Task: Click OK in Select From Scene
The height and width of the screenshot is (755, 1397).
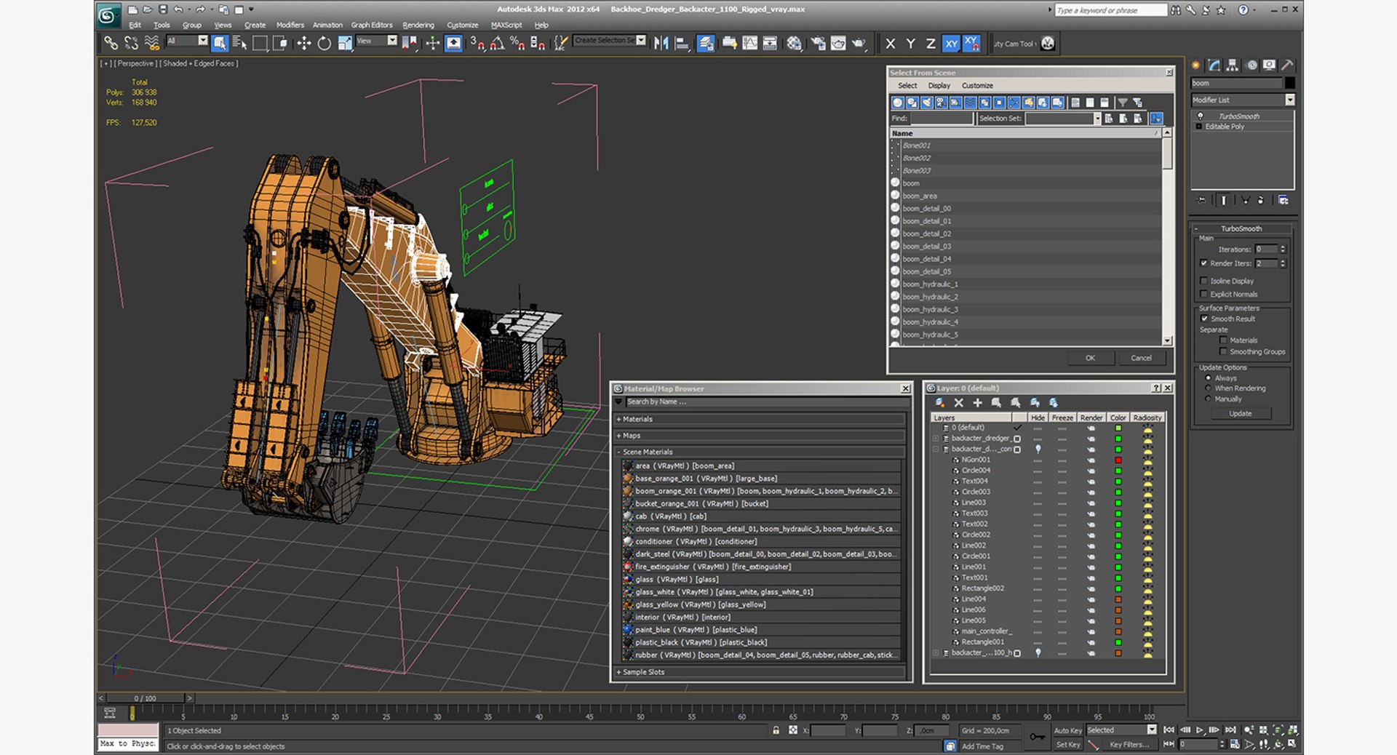Action: coord(1090,358)
